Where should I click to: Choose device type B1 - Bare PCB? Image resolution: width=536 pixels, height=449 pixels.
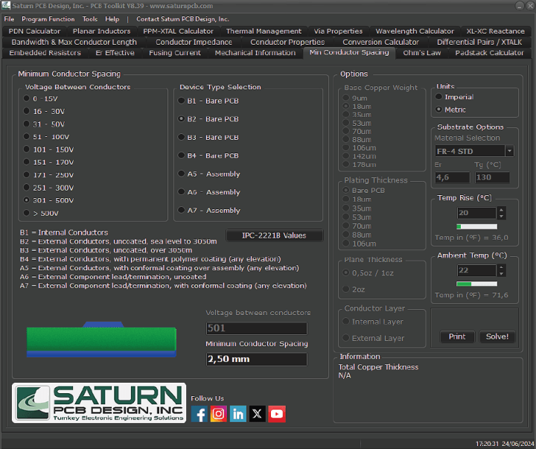coord(208,101)
